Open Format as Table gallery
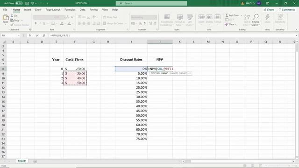 point(179,20)
